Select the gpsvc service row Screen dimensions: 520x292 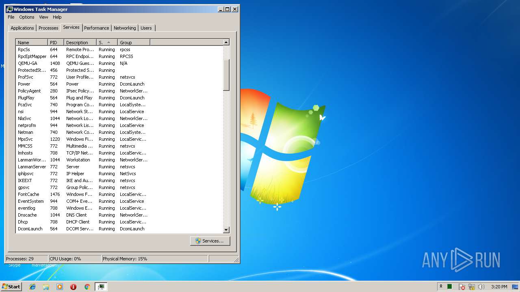pyautogui.click(x=119, y=187)
